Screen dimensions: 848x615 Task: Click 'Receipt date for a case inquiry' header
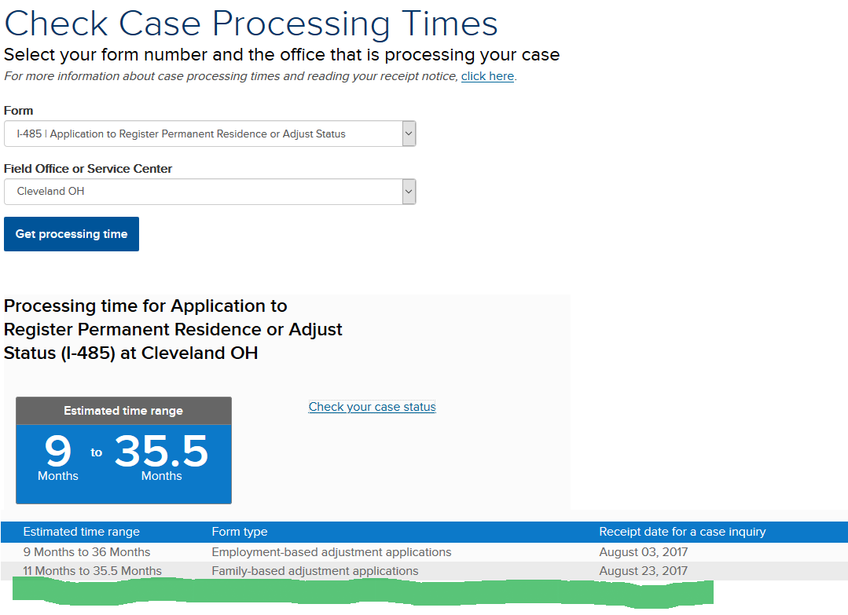[682, 532]
